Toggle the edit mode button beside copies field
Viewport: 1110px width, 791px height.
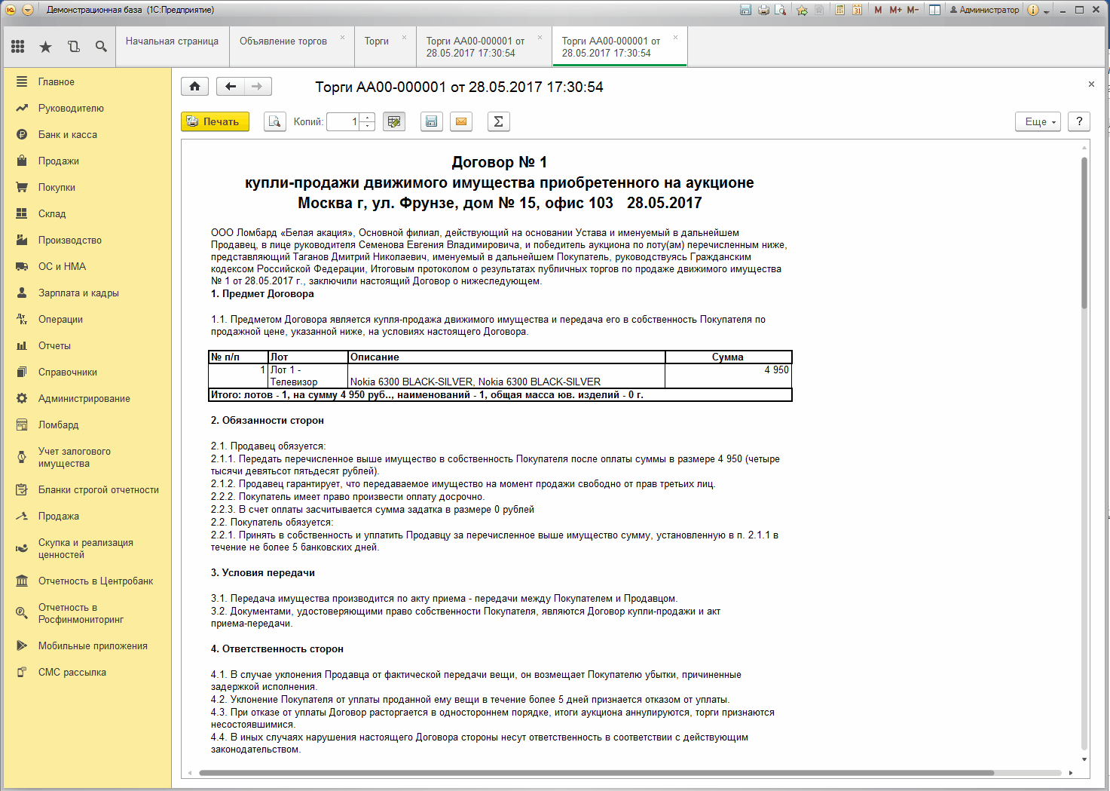coord(394,121)
